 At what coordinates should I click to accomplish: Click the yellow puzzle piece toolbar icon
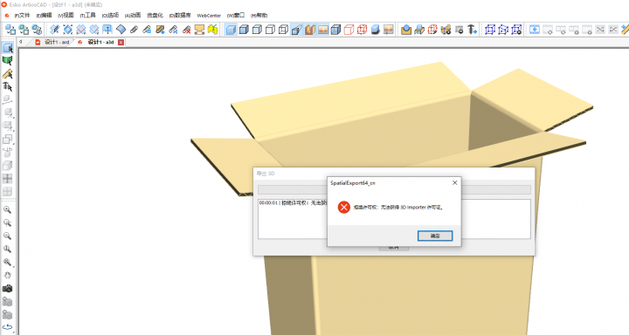pyautogui.click(x=212, y=30)
